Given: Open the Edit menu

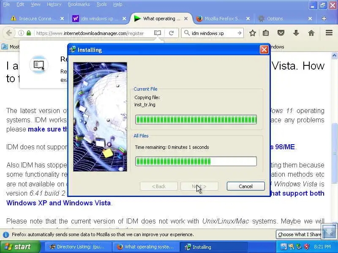Looking at the screenshot, I should click(20, 4).
